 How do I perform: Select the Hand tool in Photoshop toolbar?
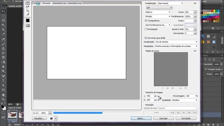point(3,95)
